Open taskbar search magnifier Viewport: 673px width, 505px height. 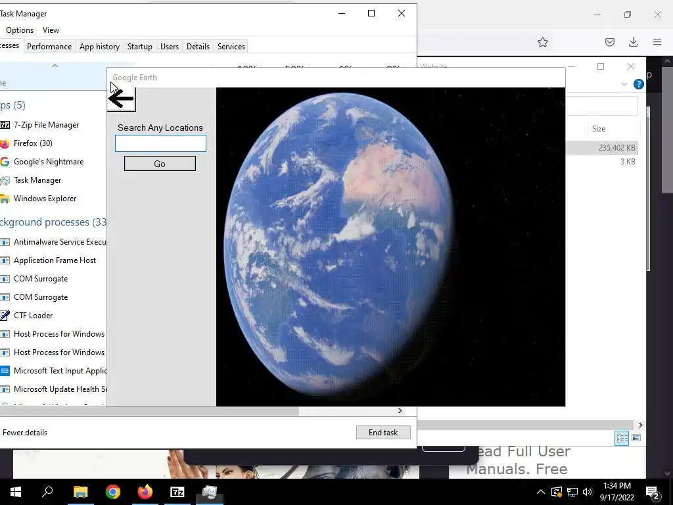click(47, 492)
